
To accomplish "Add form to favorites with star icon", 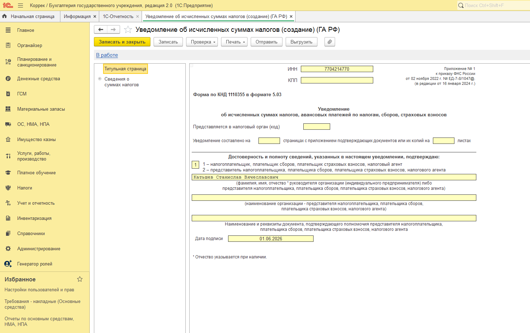I will pyautogui.click(x=128, y=30).
